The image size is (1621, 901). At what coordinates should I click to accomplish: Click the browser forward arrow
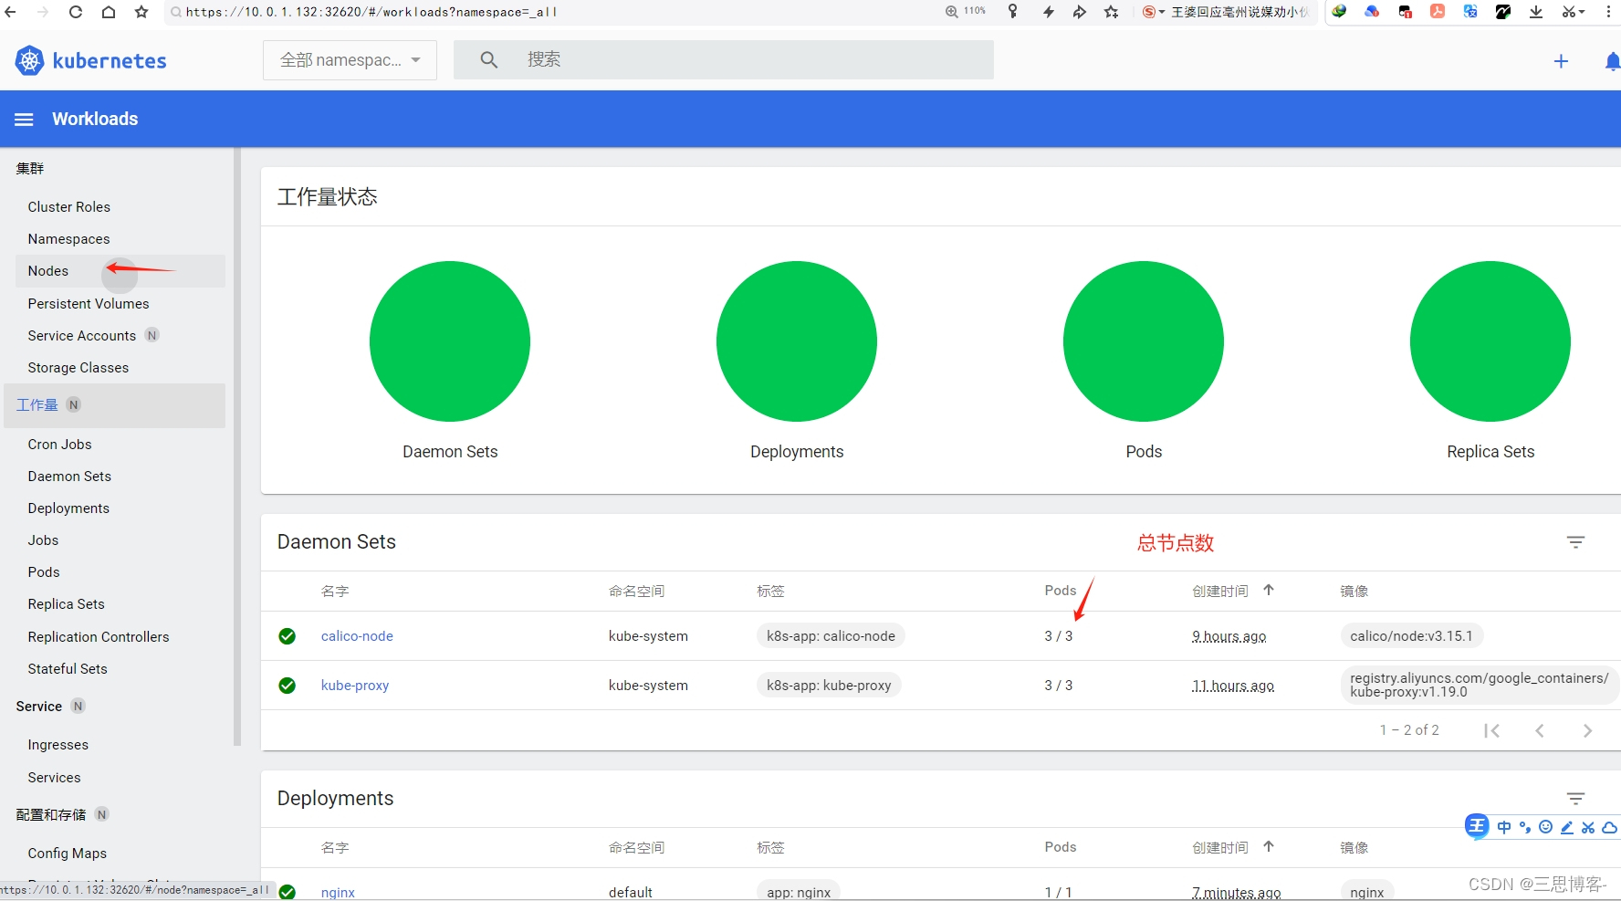click(x=43, y=12)
